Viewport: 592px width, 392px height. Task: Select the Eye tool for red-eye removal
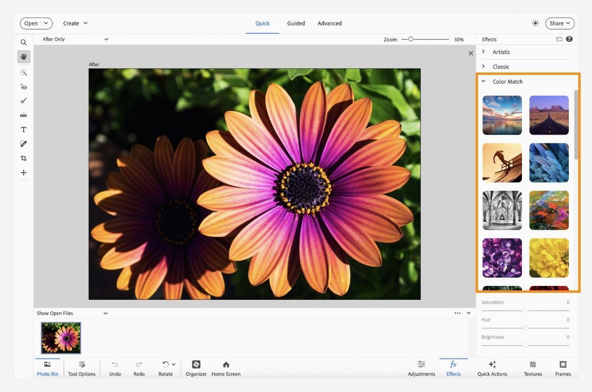(x=24, y=87)
